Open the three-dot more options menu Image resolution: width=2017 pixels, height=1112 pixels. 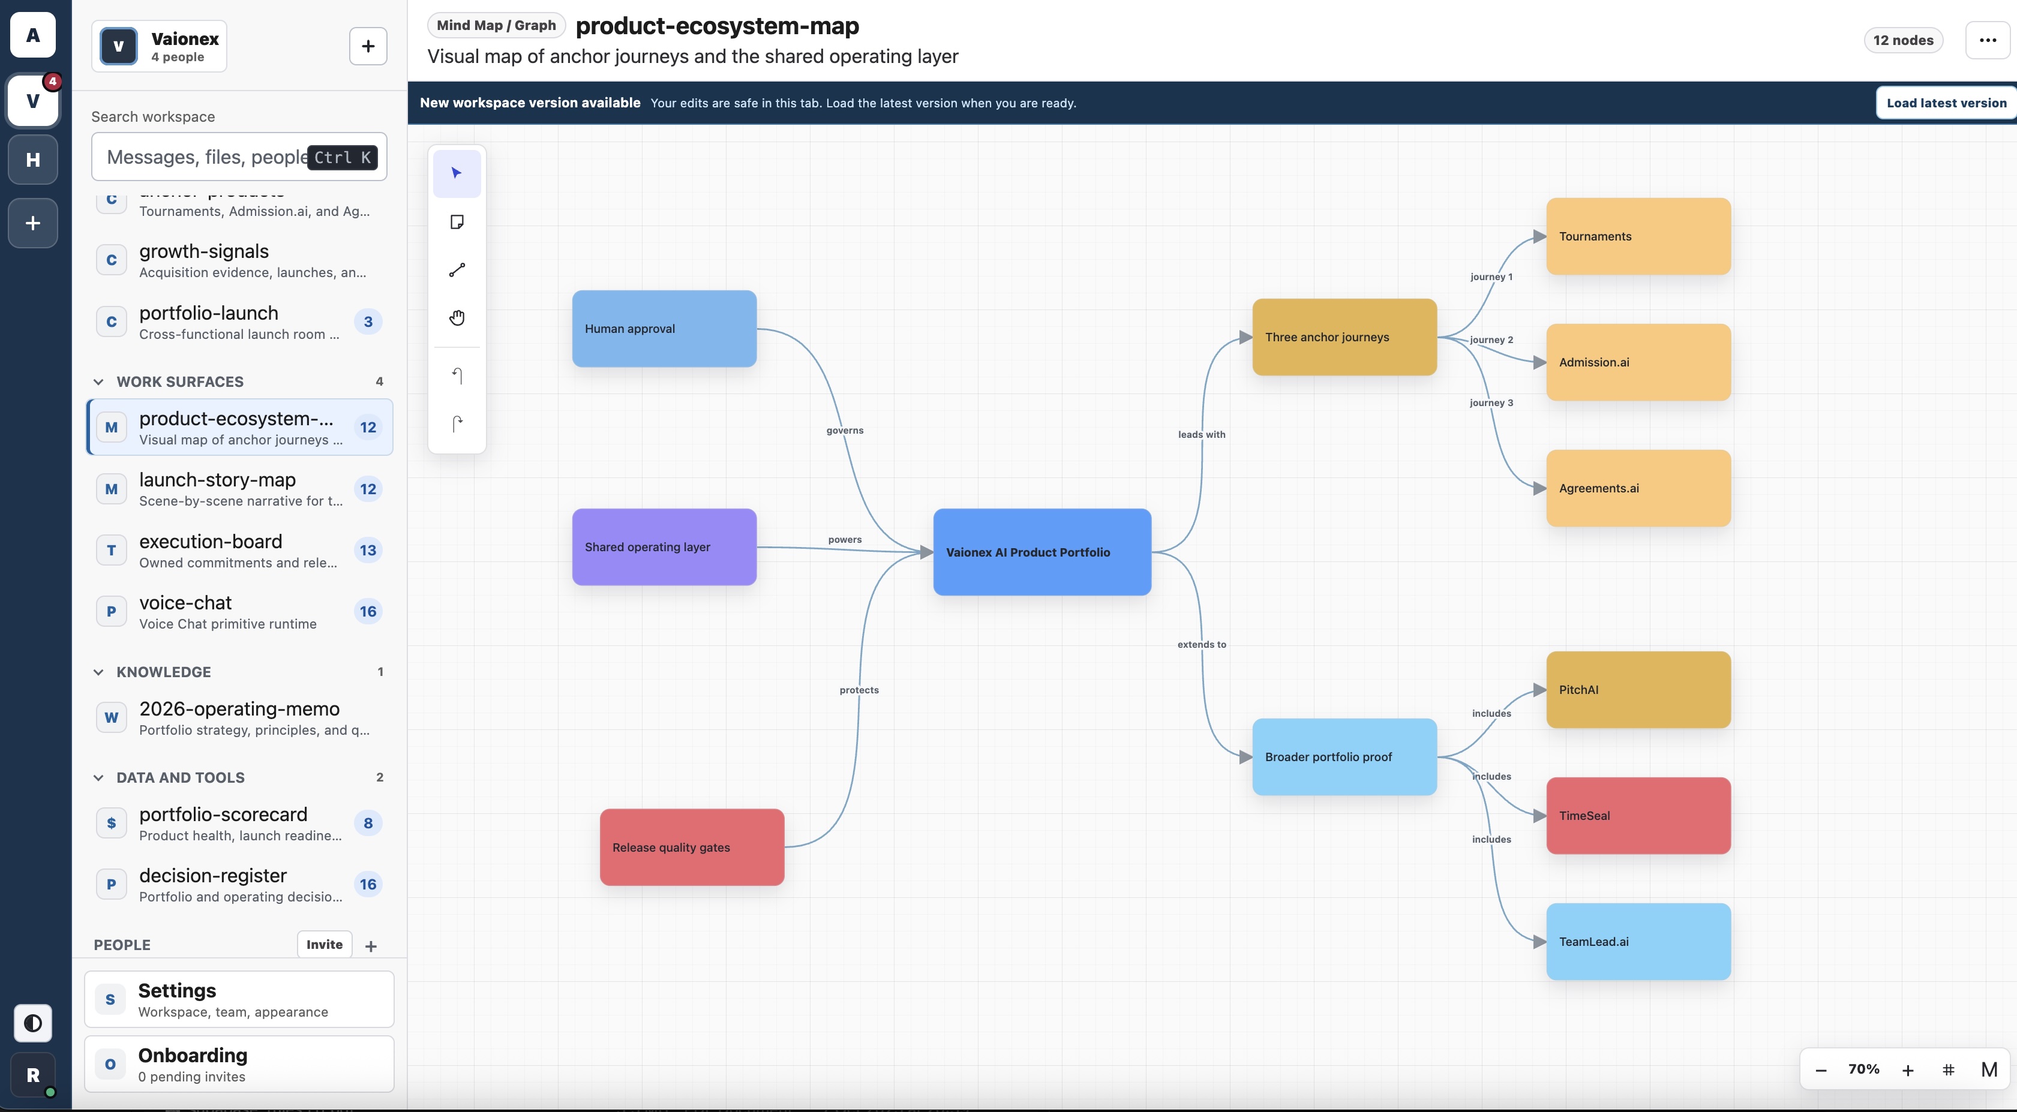(1987, 40)
